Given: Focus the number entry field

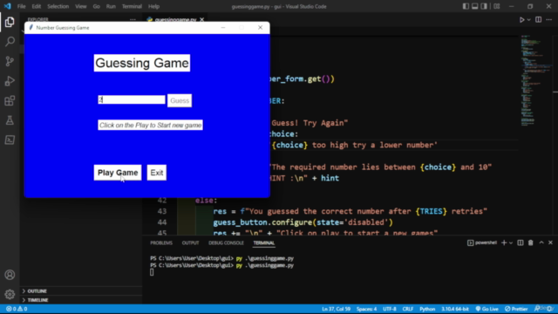Looking at the screenshot, I should tap(132, 99).
